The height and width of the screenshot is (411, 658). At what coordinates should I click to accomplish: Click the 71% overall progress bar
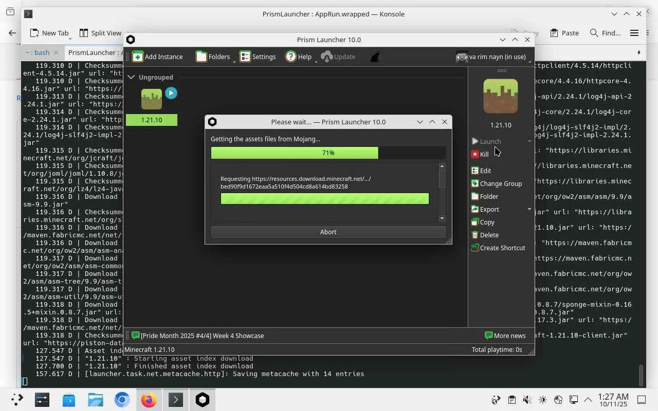(x=328, y=153)
